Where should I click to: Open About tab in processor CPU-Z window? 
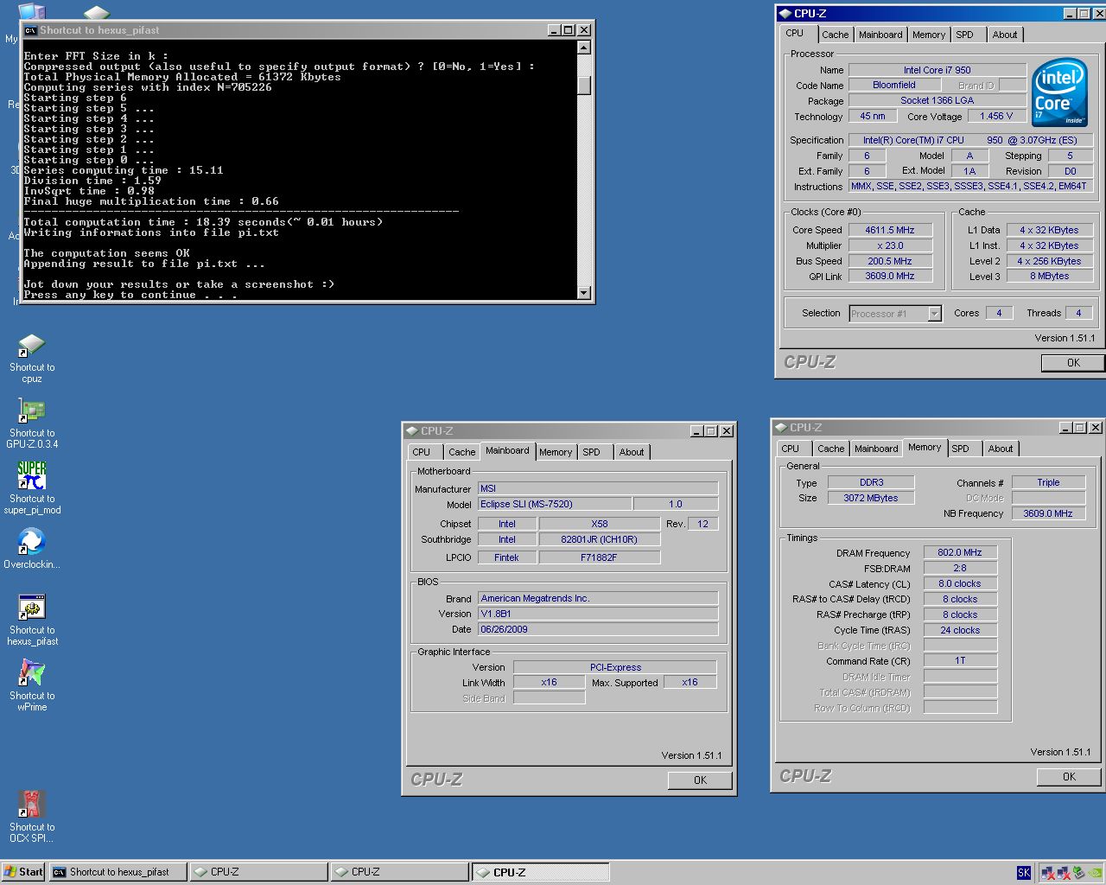pyautogui.click(x=1004, y=35)
